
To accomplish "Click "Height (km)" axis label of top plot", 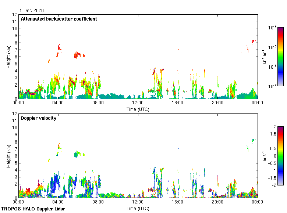I will (8, 57).
